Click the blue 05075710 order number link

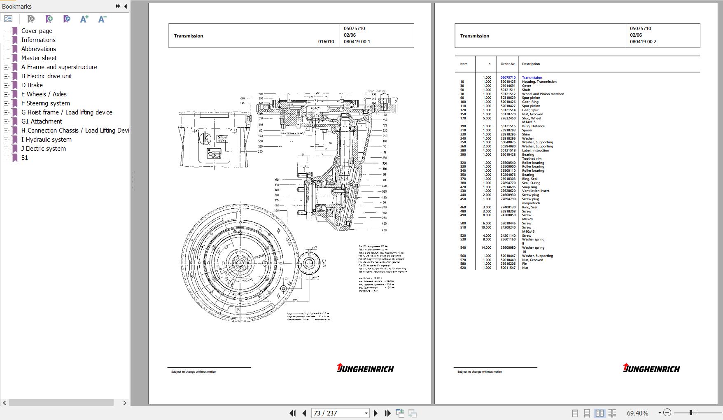tap(508, 77)
